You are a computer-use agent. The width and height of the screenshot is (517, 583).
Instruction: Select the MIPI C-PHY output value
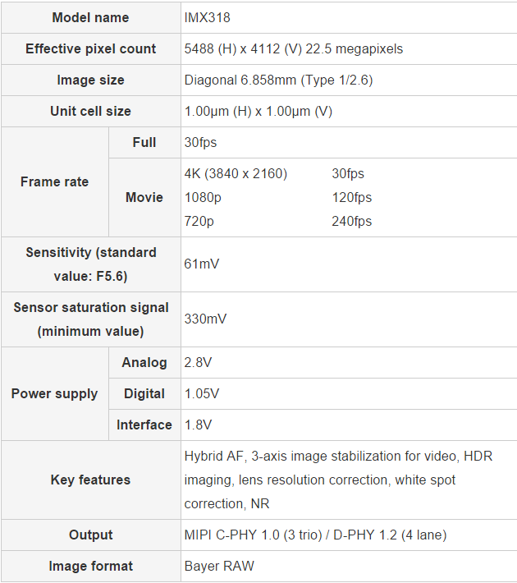315,535
